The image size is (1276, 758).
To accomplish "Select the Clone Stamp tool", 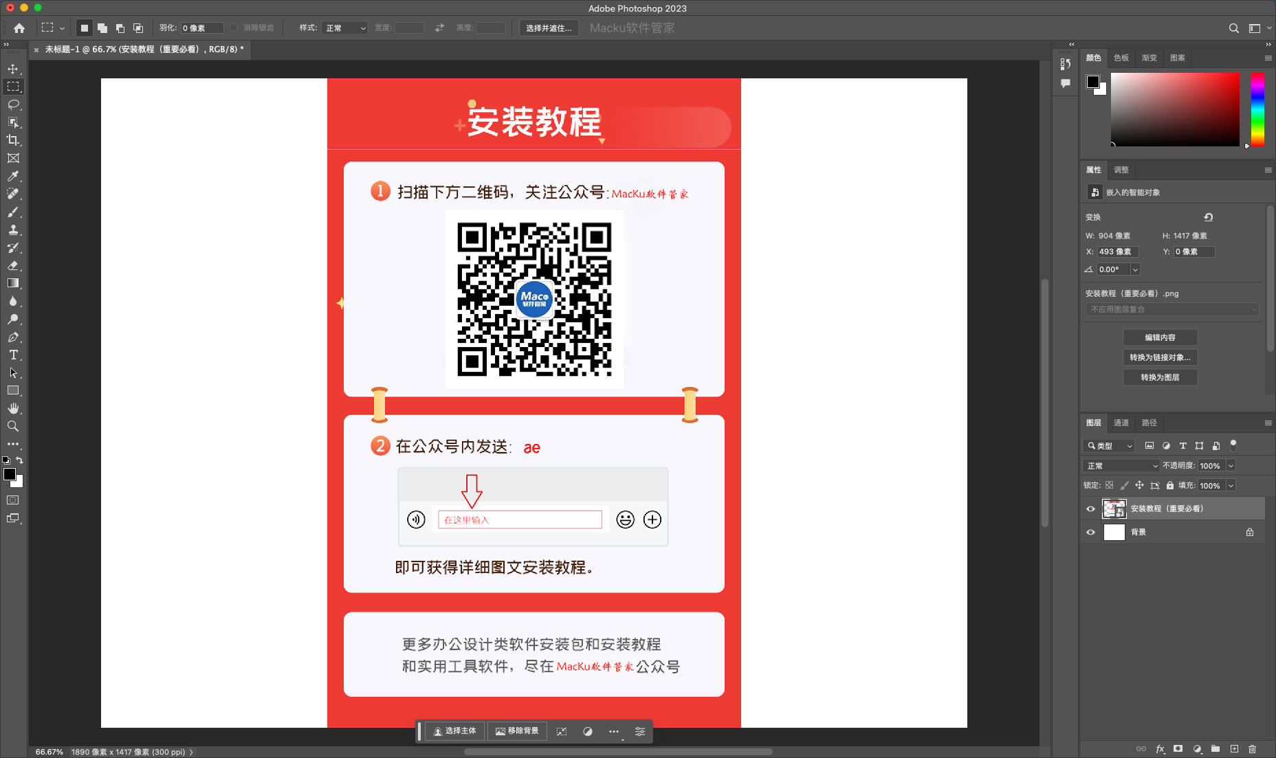I will pos(13,230).
